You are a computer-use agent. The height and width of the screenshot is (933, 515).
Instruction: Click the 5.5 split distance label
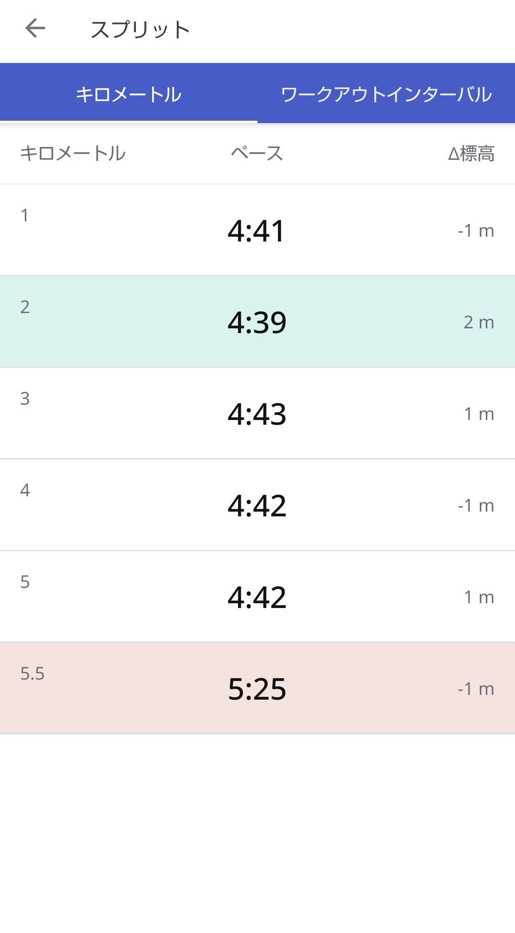pyautogui.click(x=32, y=673)
